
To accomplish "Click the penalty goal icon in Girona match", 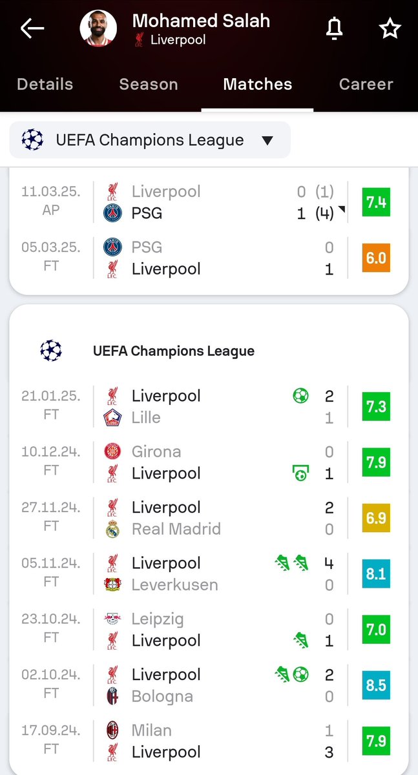I will point(300,473).
